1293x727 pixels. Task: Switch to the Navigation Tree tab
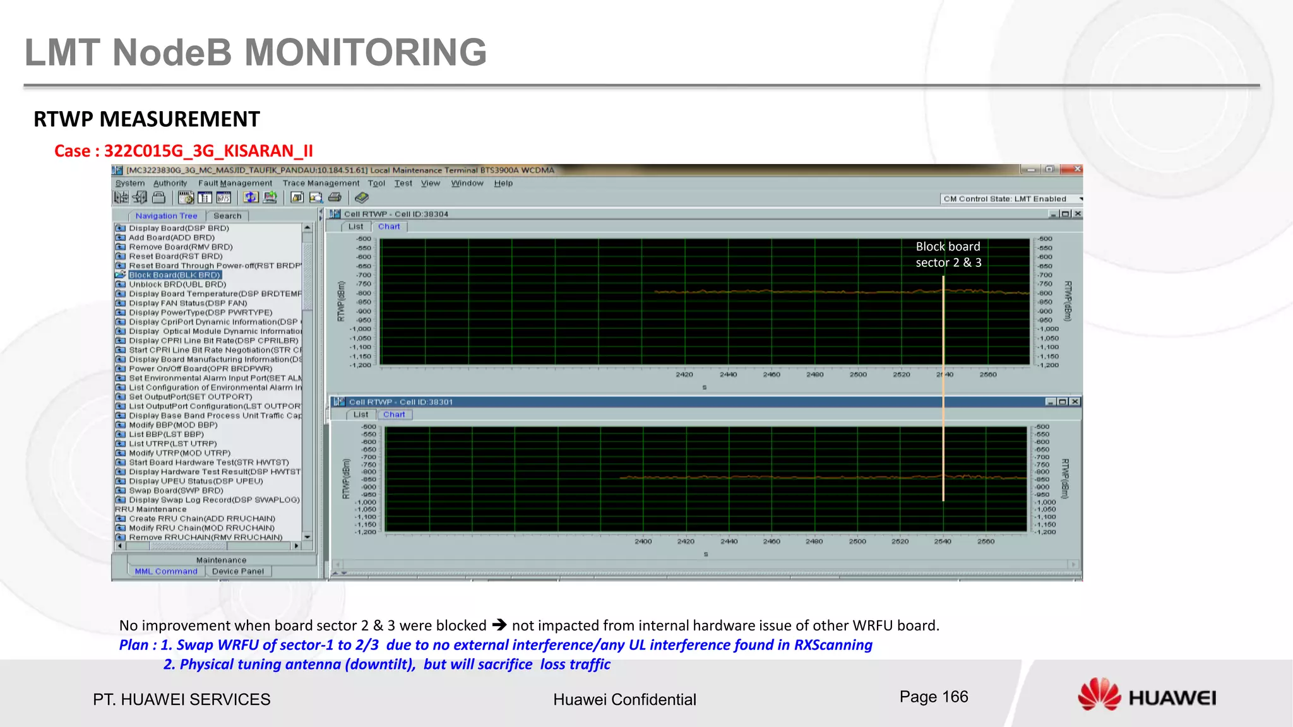[x=166, y=216]
